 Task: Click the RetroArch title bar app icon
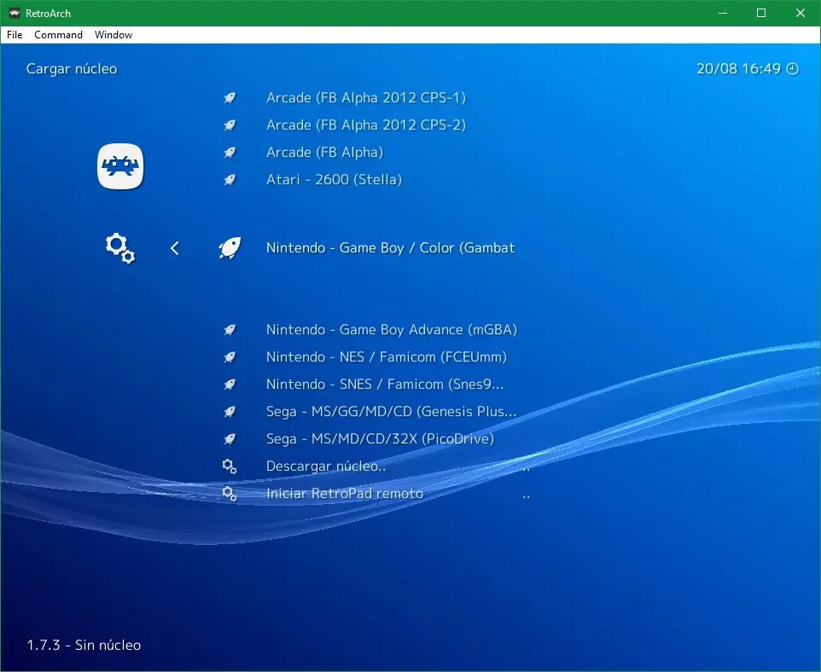pos(15,13)
